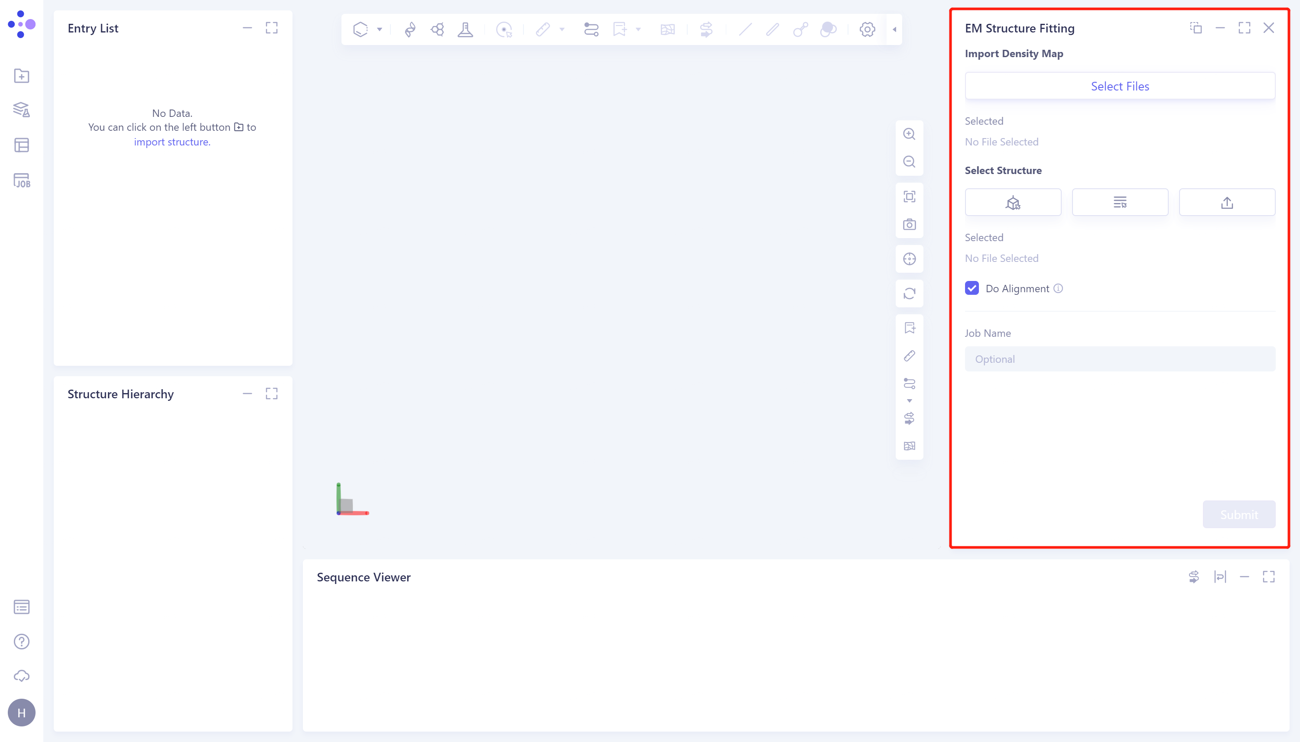Image resolution: width=1300 pixels, height=742 pixels.
Task: Click the flask icon in top toolbar
Action: 465,29
